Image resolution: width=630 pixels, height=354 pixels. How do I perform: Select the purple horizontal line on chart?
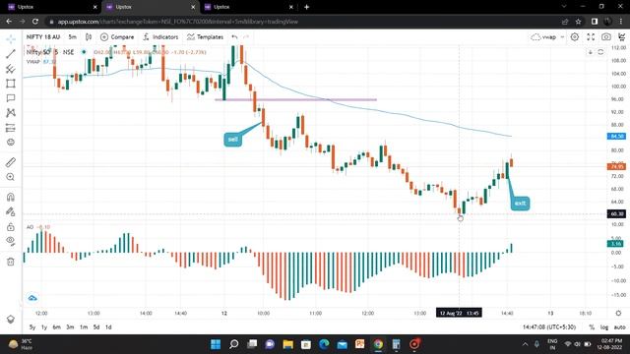295,99
